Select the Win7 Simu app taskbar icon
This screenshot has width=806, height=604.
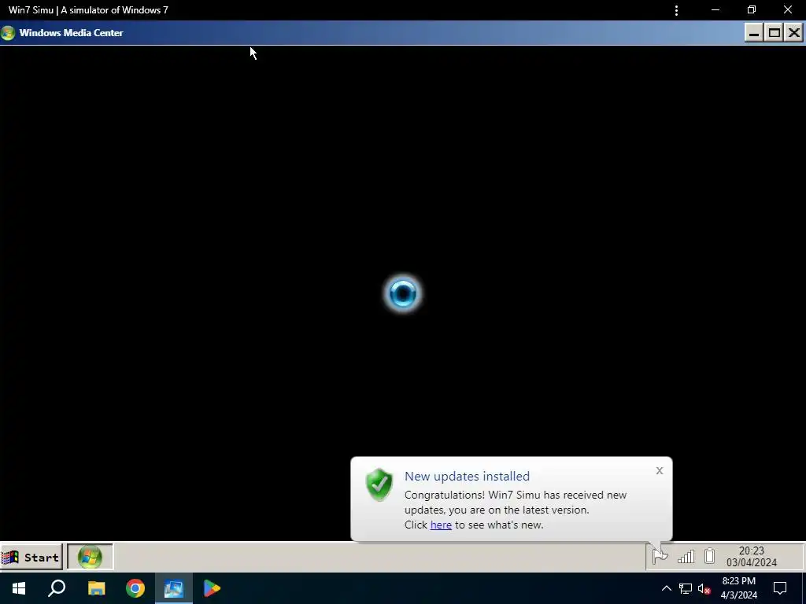[x=174, y=588]
